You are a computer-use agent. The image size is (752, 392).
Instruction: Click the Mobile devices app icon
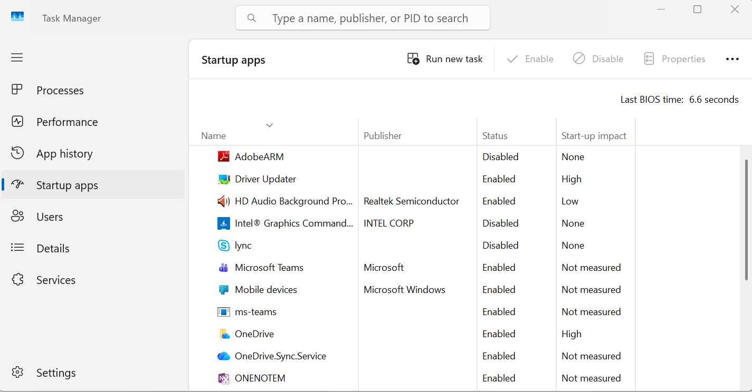pos(224,290)
